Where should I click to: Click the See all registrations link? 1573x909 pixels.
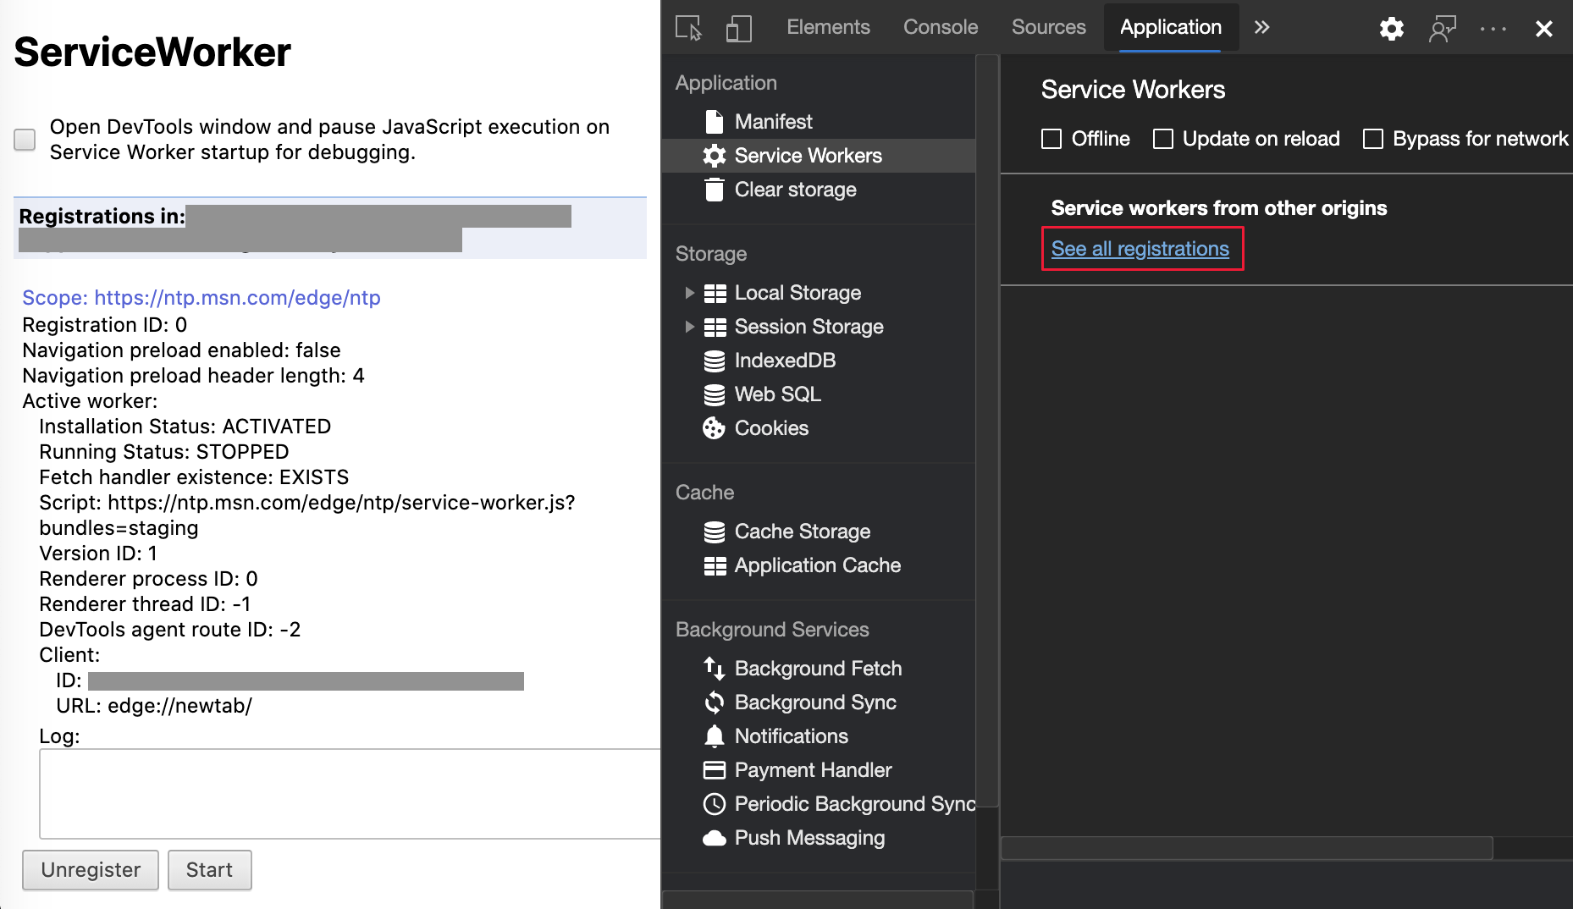click(1140, 249)
